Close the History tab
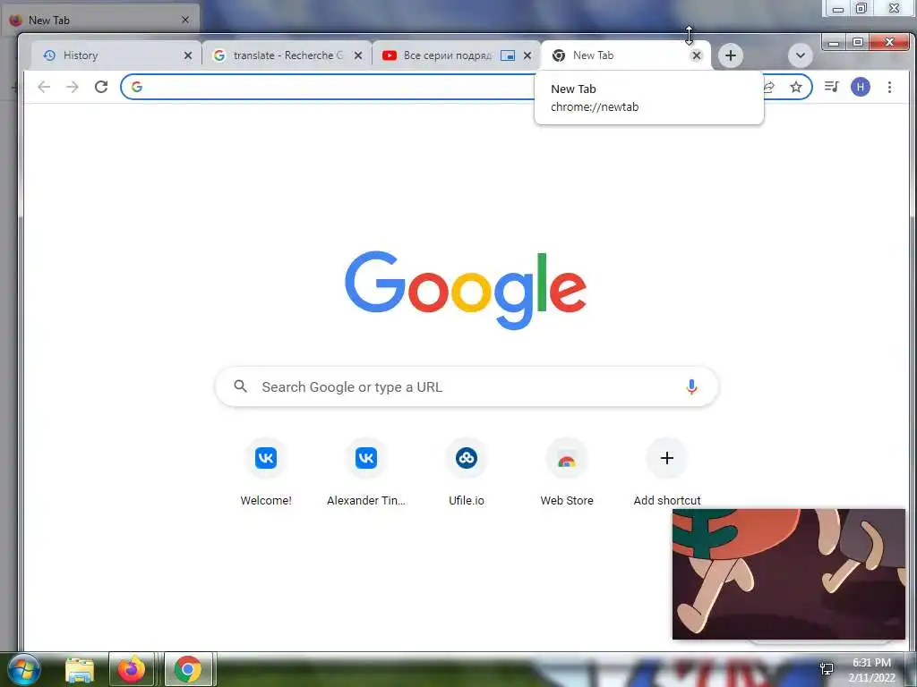 pyautogui.click(x=188, y=55)
